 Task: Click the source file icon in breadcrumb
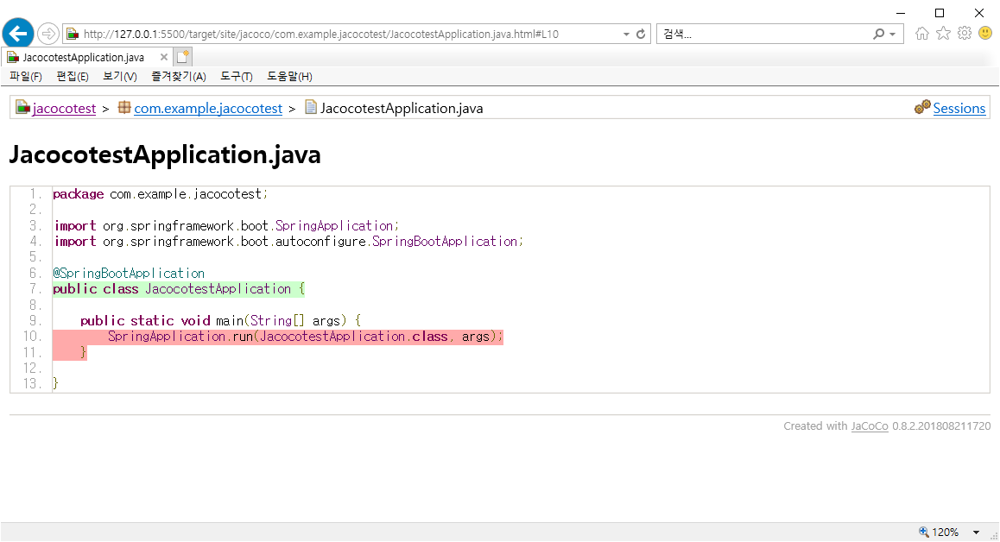tap(311, 107)
